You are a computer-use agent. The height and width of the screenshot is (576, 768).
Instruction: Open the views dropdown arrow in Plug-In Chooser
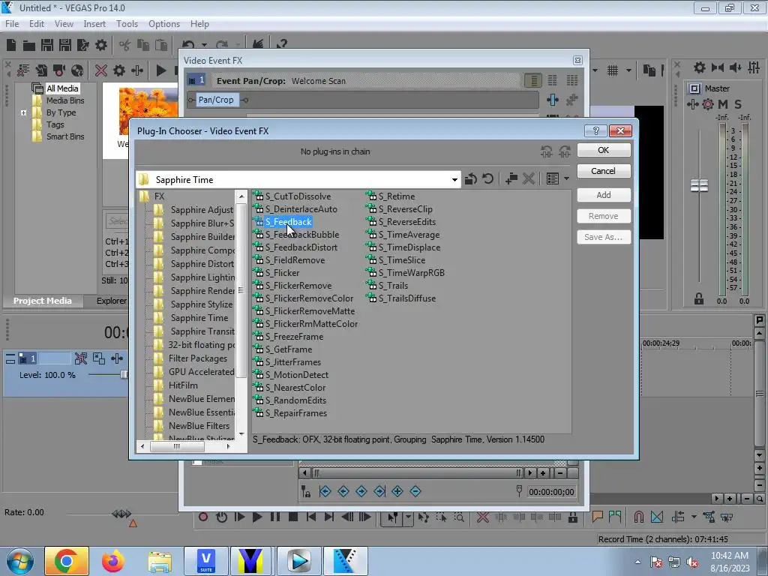566,178
